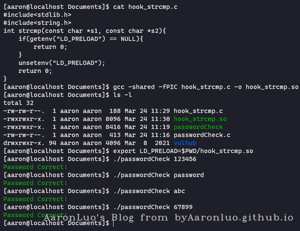Click the passwordCheck password command
The width and height of the screenshot is (300, 231).
coord(158,175)
